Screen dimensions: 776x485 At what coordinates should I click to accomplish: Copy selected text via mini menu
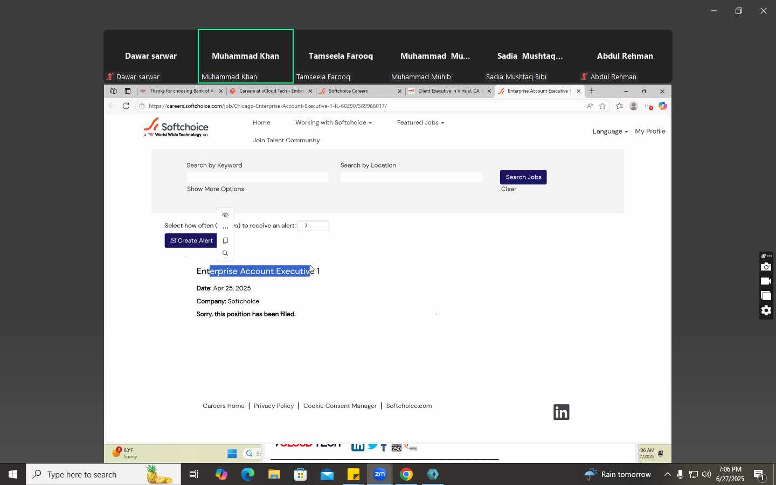[x=226, y=241]
